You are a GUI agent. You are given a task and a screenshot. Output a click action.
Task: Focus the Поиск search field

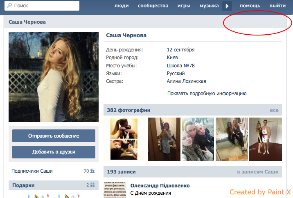42,6
